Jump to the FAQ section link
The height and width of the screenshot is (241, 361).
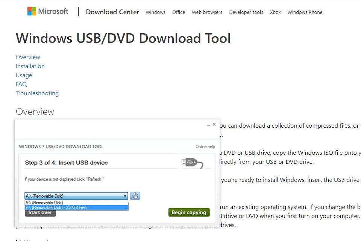coord(21,84)
